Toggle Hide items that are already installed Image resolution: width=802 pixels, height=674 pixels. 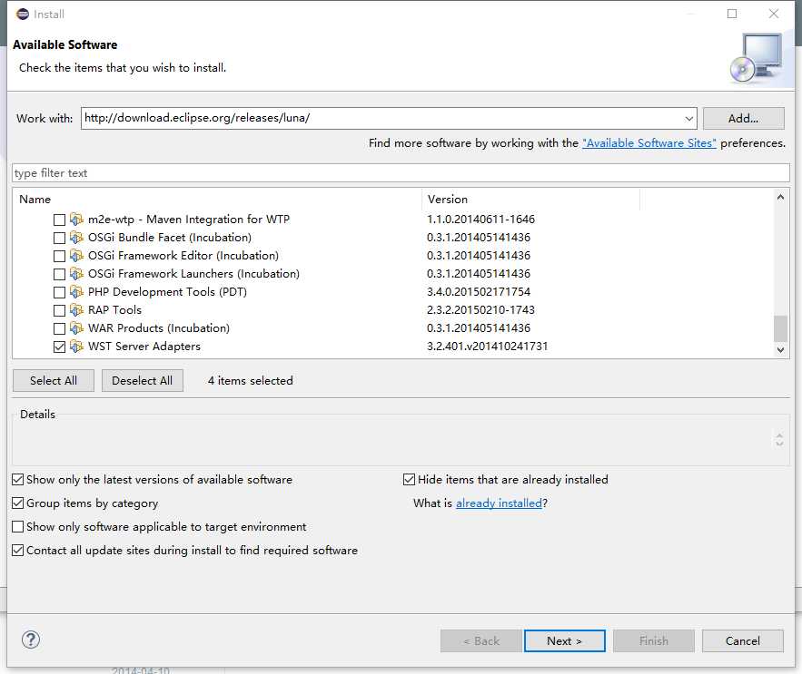click(x=410, y=479)
